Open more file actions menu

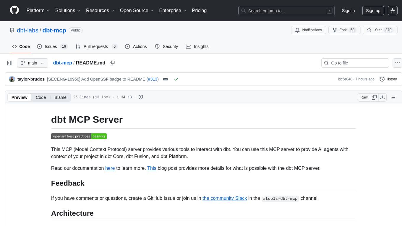(397, 63)
